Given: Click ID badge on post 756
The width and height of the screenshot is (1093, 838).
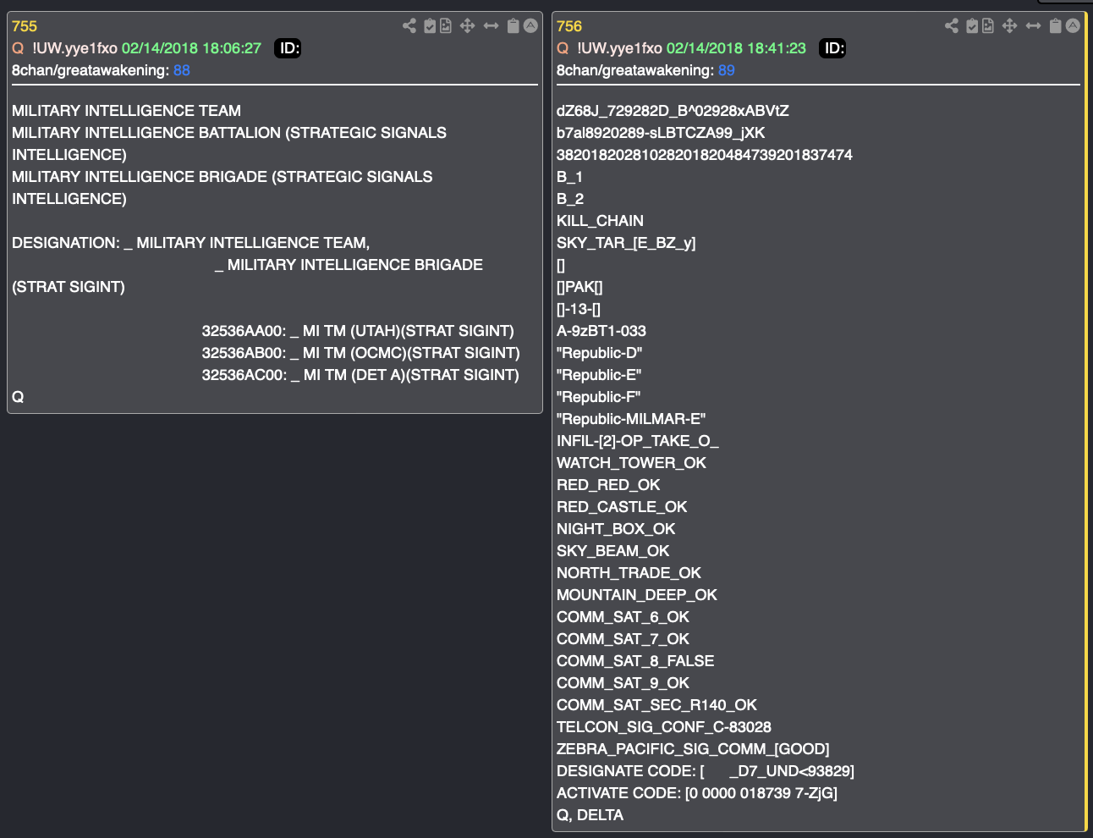Looking at the screenshot, I should [833, 48].
